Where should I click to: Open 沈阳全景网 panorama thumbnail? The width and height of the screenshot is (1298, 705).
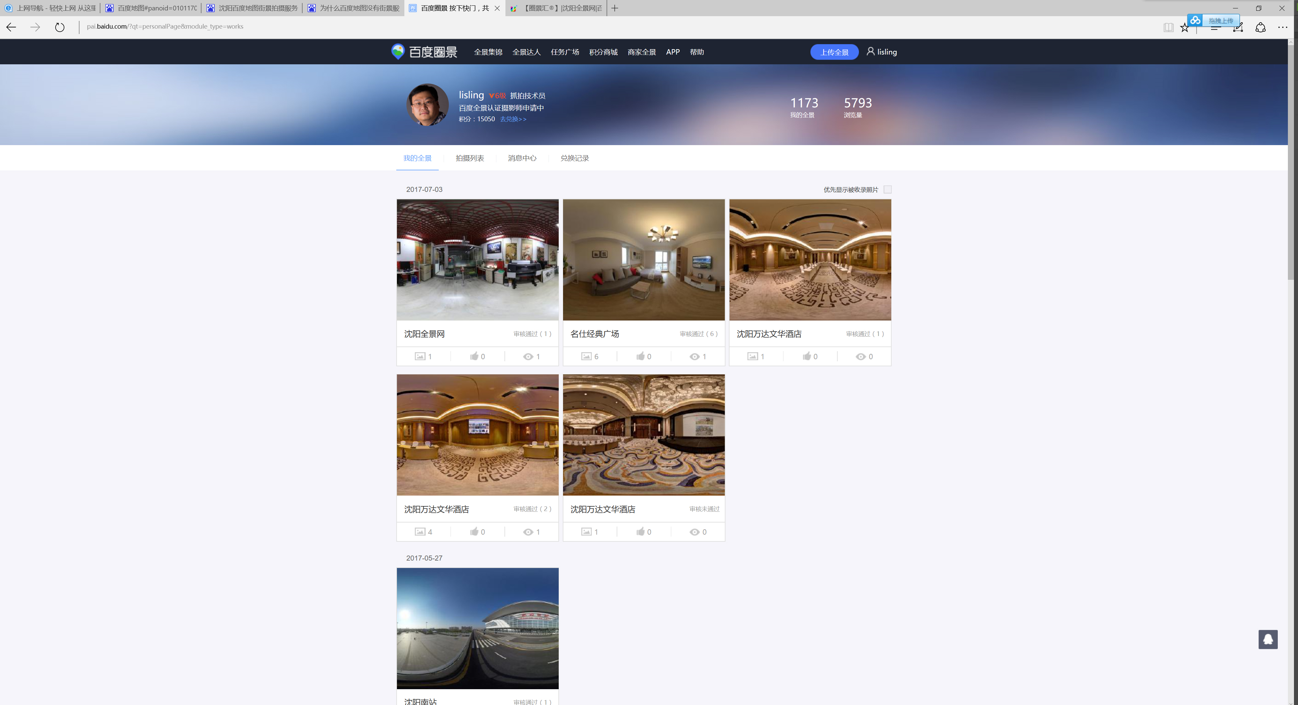pos(478,259)
